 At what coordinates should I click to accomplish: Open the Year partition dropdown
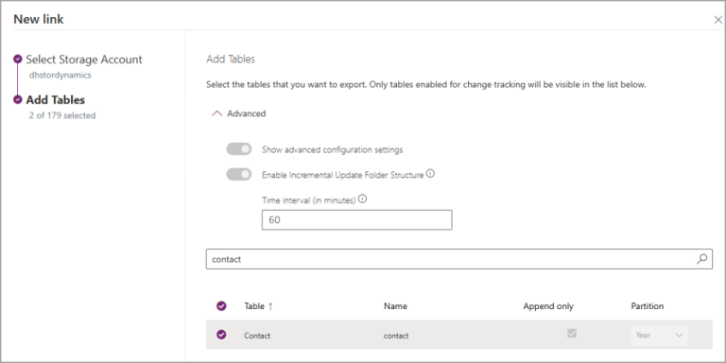(x=659, y=336)
